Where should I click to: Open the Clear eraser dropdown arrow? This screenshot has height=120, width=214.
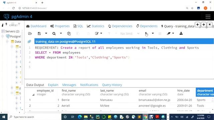pyautogui.click(x=173, y=33)
